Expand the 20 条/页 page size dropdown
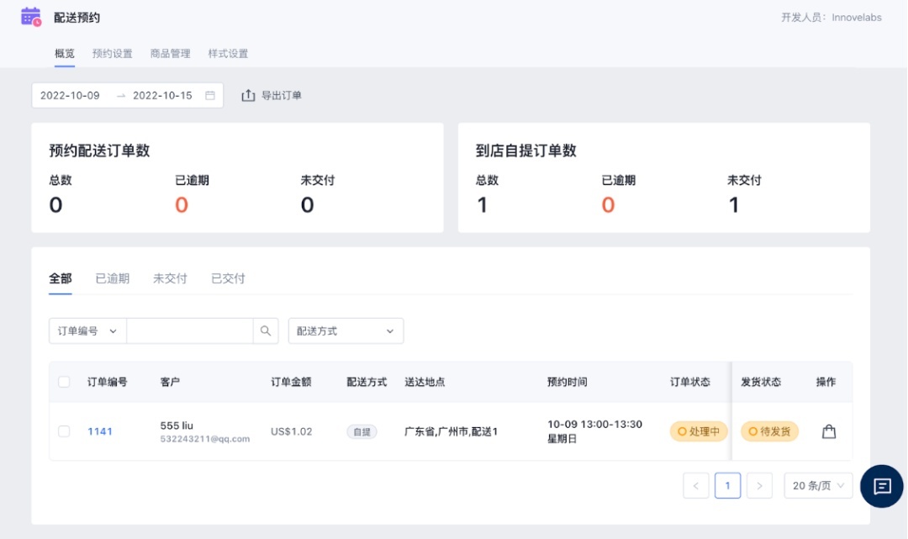 pyautogui.click(x=818, y=485)
